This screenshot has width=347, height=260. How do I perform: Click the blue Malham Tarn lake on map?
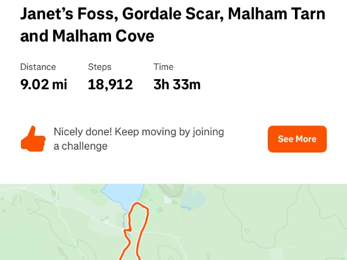tap(123, 194)
